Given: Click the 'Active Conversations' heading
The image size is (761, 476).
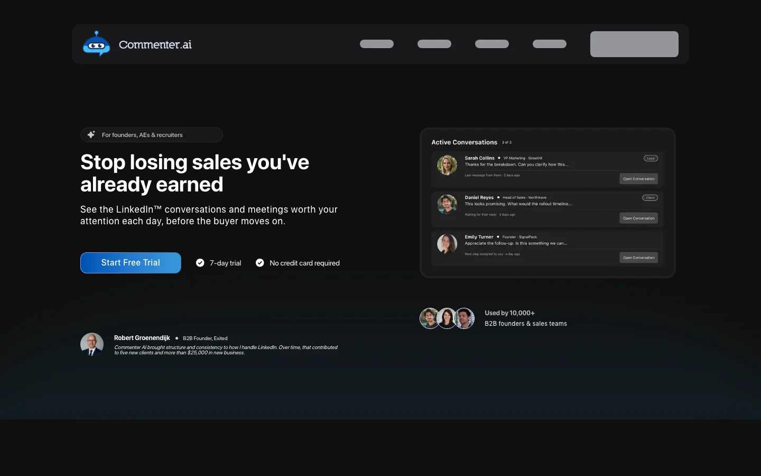Looking at the screenshot, I should 464,142.
